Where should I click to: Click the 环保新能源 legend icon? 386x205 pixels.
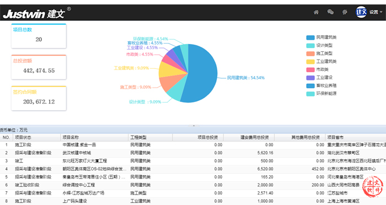310,94
